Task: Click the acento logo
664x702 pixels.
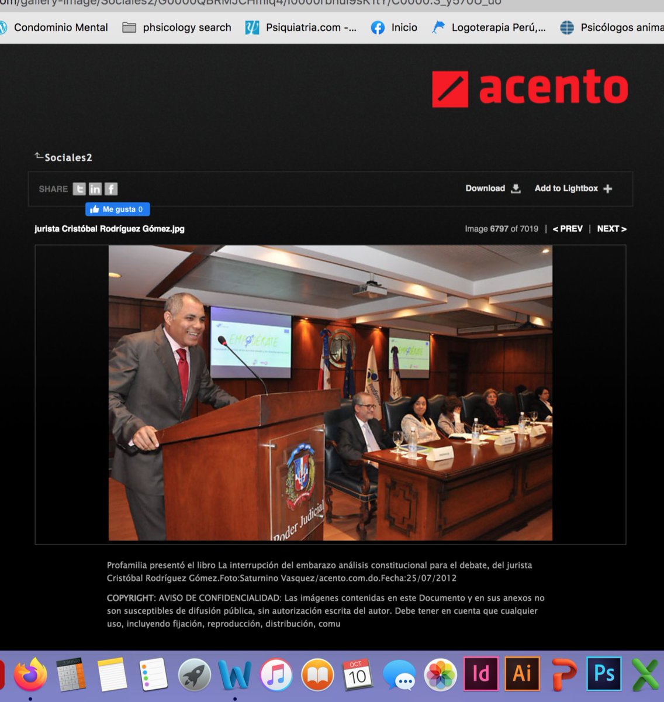Action: (530, 88)
